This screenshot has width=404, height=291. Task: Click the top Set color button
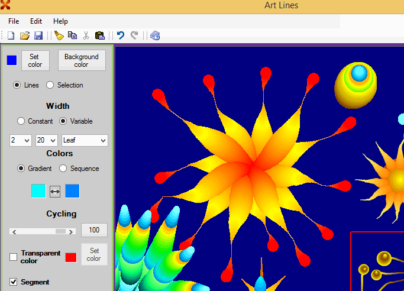coord(35,60)
